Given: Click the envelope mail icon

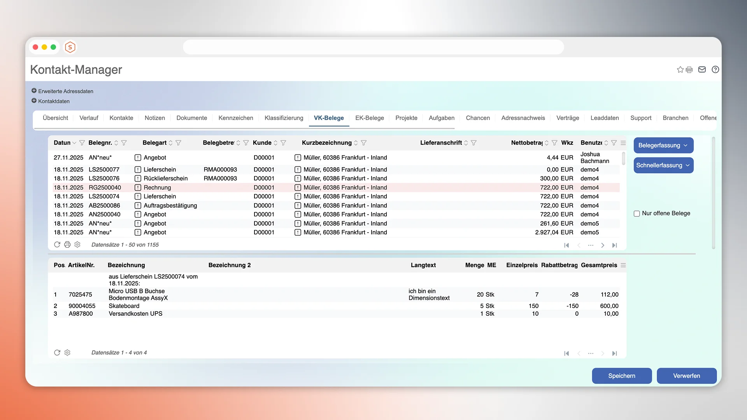Looking at the screenshot, I should [702, 70].
